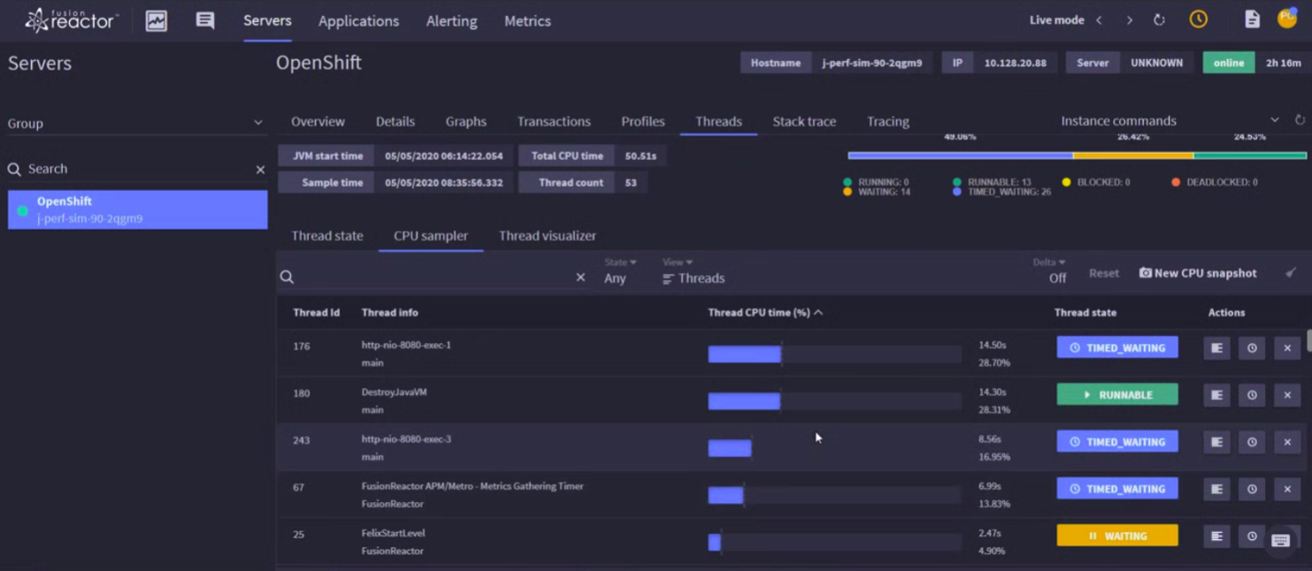Open the Delta dropdown set to Off

click(1050, 270)
